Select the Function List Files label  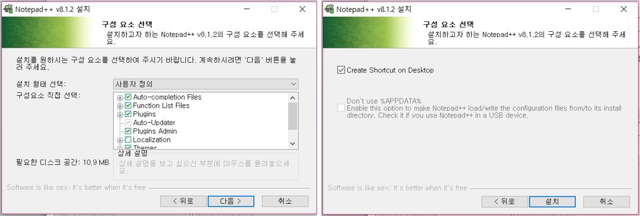coord(161,106)
